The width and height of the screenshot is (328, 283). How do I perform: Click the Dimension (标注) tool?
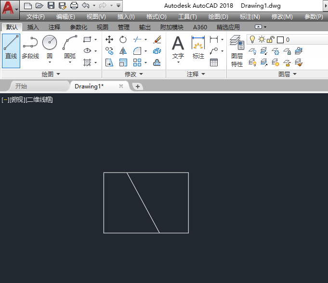tap(198, 48)
